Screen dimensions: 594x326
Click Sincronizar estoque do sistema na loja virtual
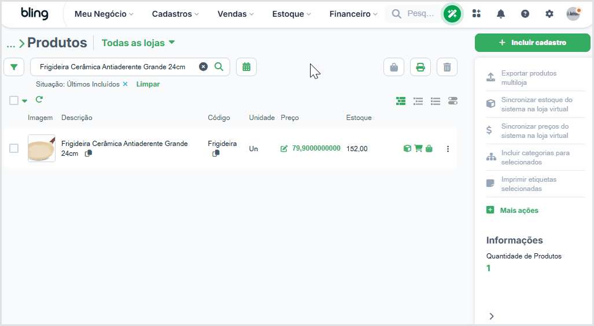click(x=535, y=104)
